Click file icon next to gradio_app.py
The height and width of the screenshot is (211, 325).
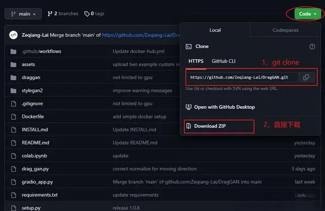(14, 182)
